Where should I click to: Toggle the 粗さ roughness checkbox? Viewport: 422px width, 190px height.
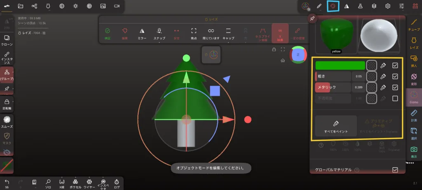coord(395,76)
